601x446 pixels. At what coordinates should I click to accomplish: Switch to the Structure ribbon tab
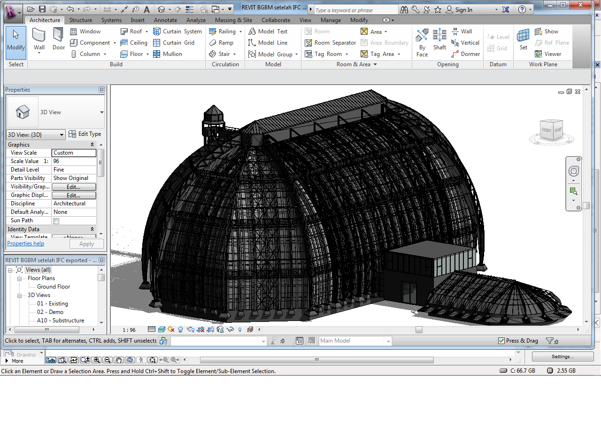(81, 20)
